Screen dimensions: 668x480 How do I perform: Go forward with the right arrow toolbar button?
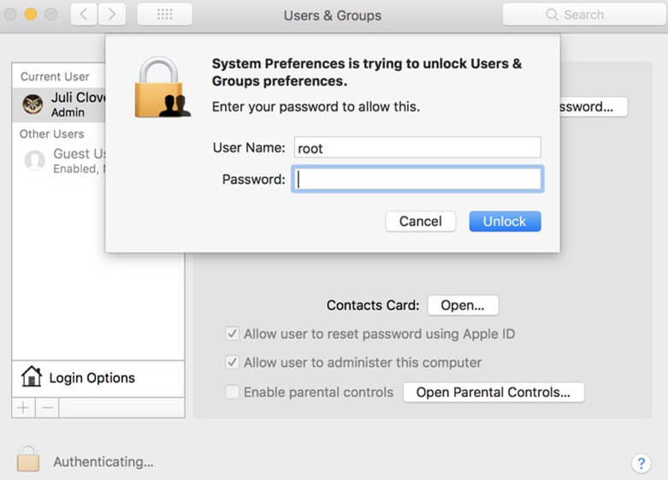coord(112,15)
